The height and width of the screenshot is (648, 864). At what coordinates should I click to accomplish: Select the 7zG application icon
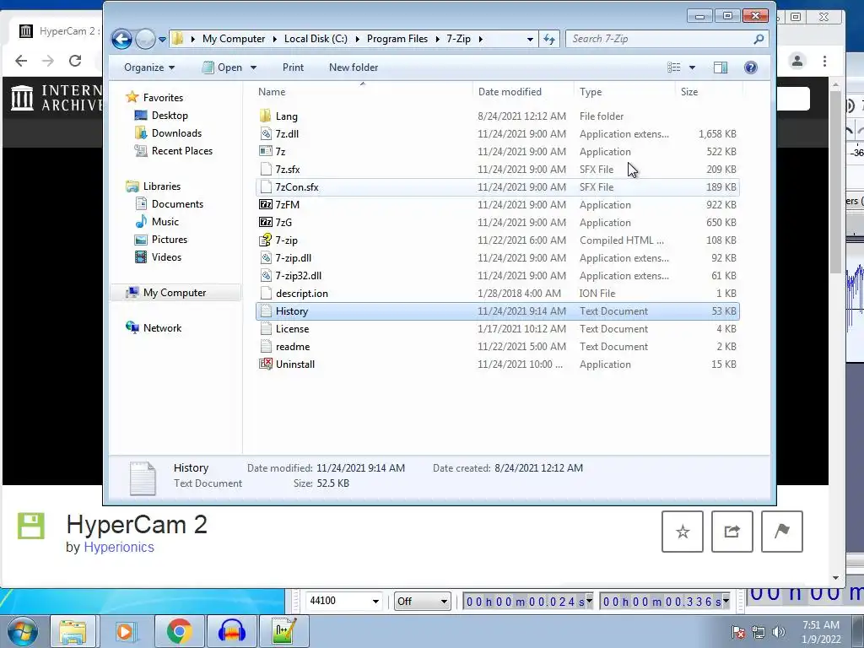click(x=266, y=222)
